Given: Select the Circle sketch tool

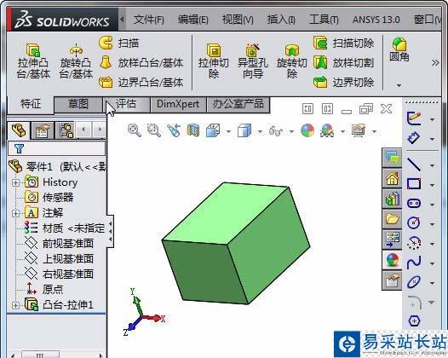Looking at the screenshot, I should [414, 223].
